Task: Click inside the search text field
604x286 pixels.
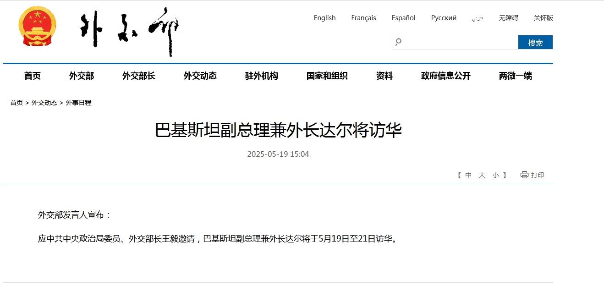Action: click(x=458, y=42)
